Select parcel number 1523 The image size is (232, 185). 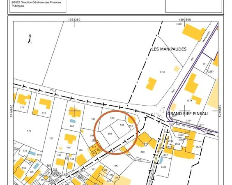tap(198, 147)
